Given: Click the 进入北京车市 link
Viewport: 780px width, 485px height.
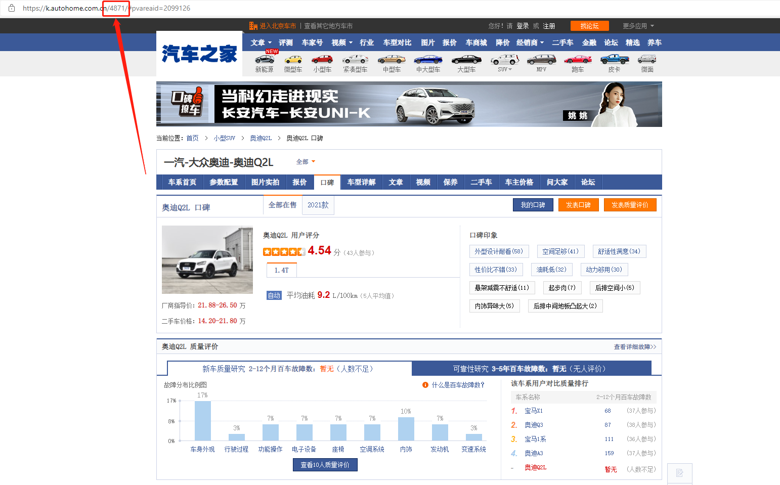Looking at the screenshot, I should [278, 26].
